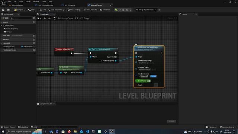
Task: Compile the blueprint
Action: coord(18,10)
